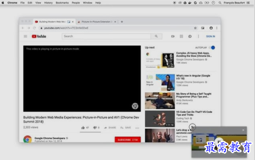Close the Building Modern Web Media tab
The image size is (255, 160).
point(73,22)
